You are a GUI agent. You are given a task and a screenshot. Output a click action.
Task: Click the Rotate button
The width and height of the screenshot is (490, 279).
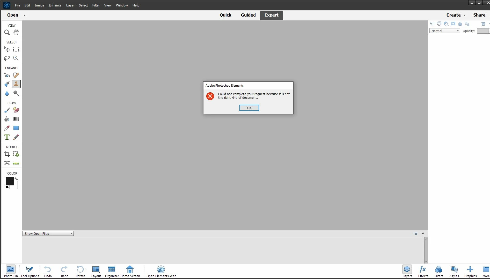tap(80, 271)
